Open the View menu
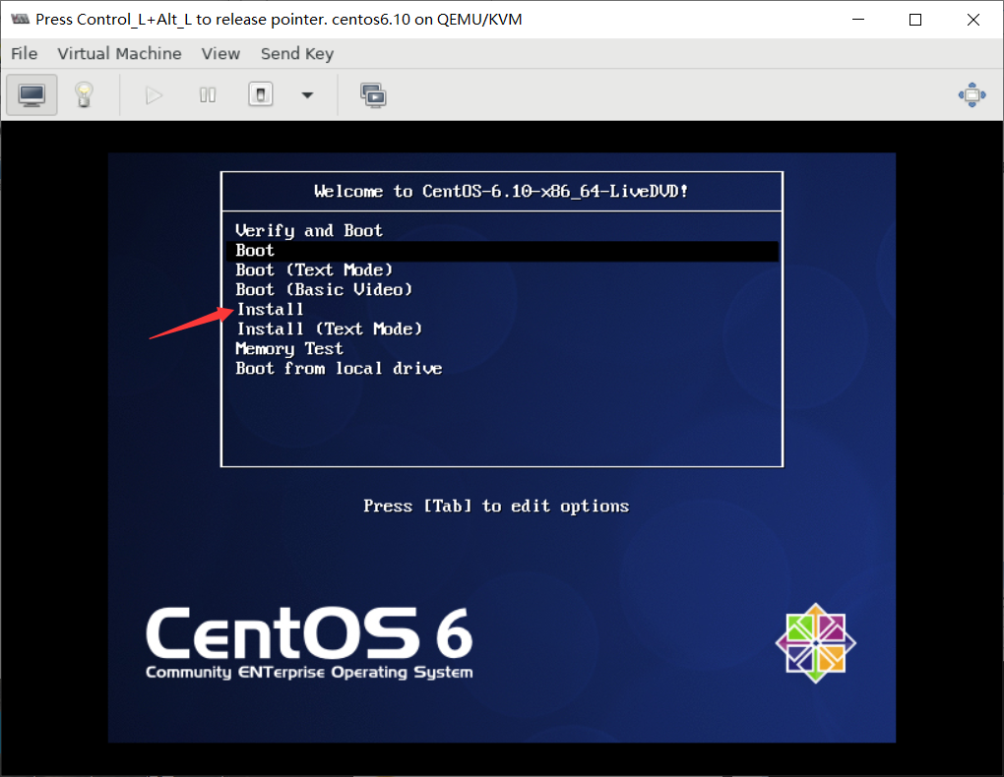This screenshot has width=1004, height=777. coord(220,54)
